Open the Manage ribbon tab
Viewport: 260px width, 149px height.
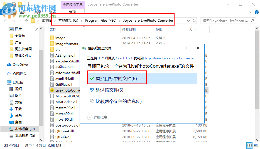(x=72, y=12)
